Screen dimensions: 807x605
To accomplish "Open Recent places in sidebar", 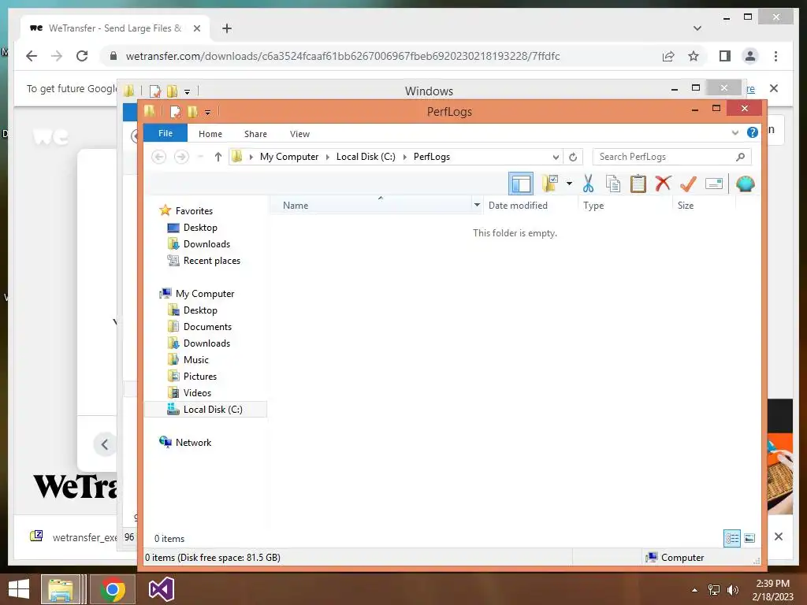I will tap(204, 260).
